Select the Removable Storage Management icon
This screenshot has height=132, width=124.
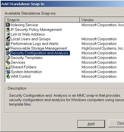8,48
